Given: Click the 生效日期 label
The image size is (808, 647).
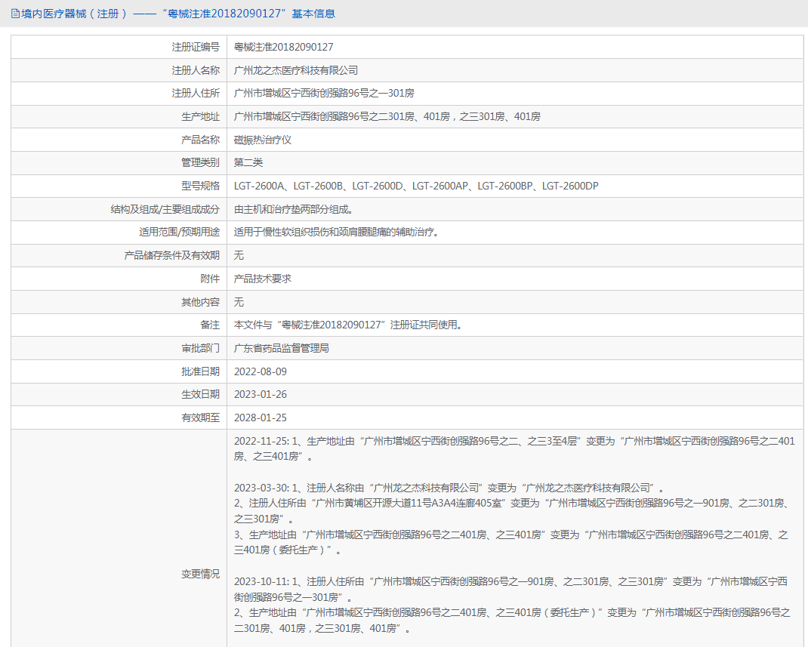Looking at the screenshot, I should click(x=200, y=395).
